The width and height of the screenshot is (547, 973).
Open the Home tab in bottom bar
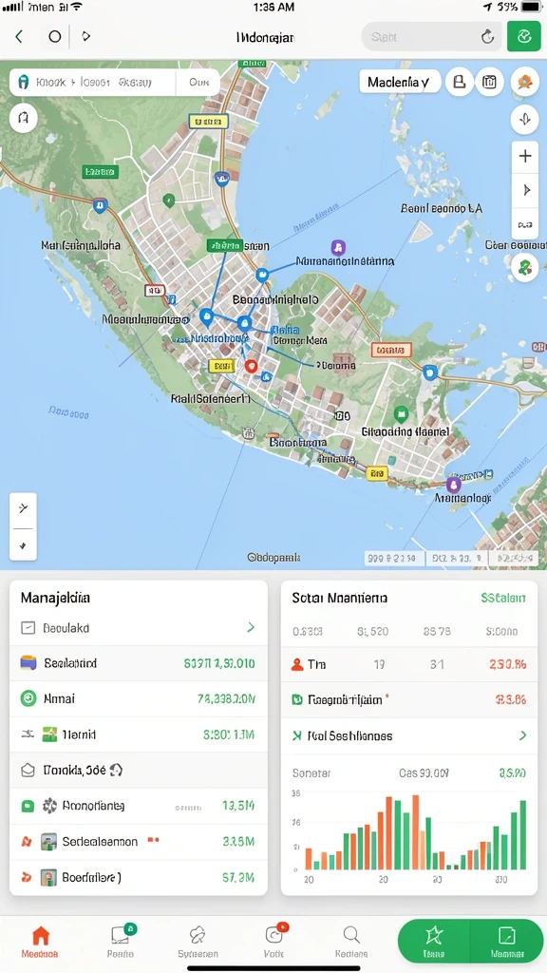(x=40, y=942)
